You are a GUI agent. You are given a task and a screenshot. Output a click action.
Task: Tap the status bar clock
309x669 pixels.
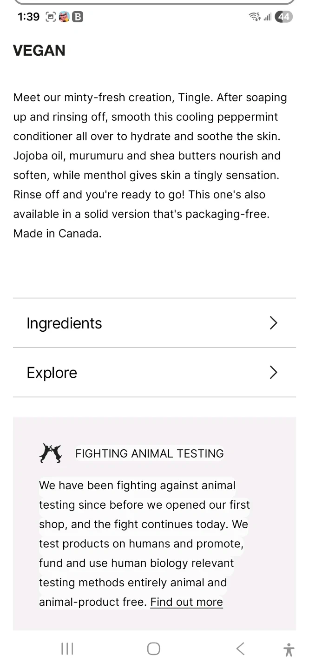[x=28, y=17]
